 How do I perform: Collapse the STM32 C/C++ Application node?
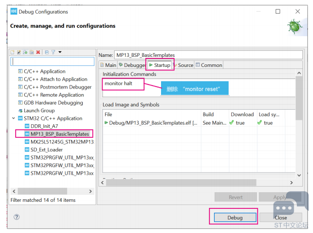click(x=13, y=118)
